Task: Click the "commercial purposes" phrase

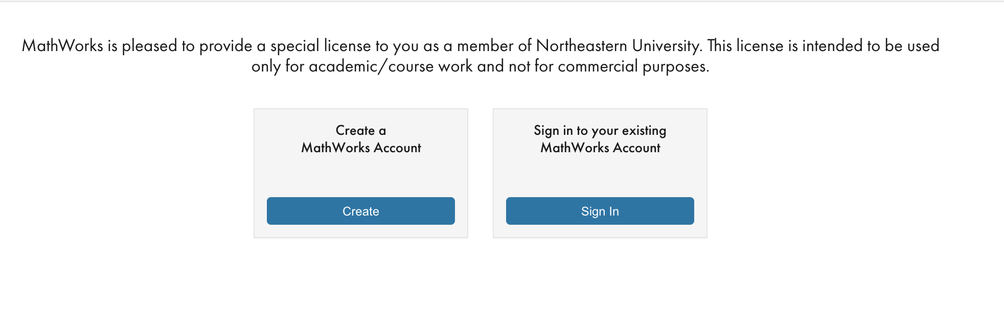Action: (x=632, y=66)
